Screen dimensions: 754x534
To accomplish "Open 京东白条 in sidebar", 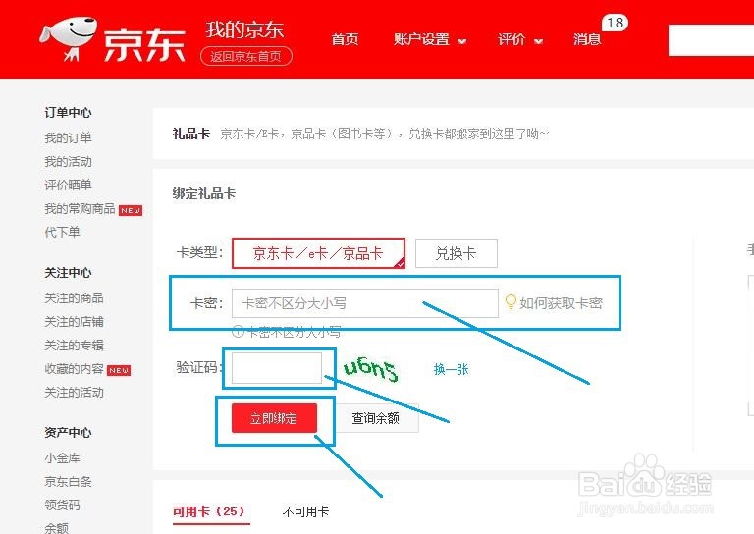I will pyautogui.click(x=68, y=482).
